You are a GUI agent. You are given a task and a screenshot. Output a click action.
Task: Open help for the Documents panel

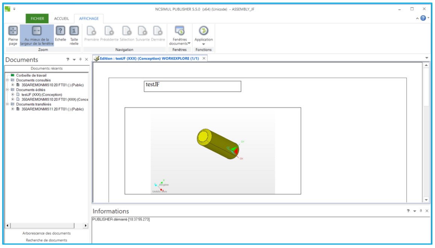[68, 59]
